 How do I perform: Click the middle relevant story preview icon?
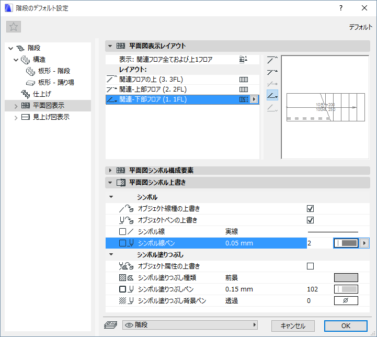click(272, 84)
